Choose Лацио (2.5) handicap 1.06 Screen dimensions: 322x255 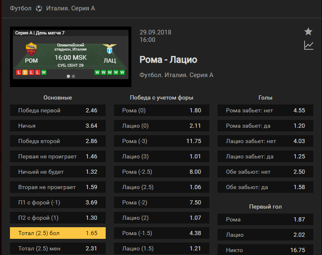tap(162, 187)
